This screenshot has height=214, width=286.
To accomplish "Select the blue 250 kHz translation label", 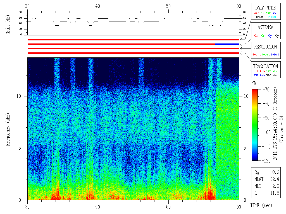I will 259,75.
